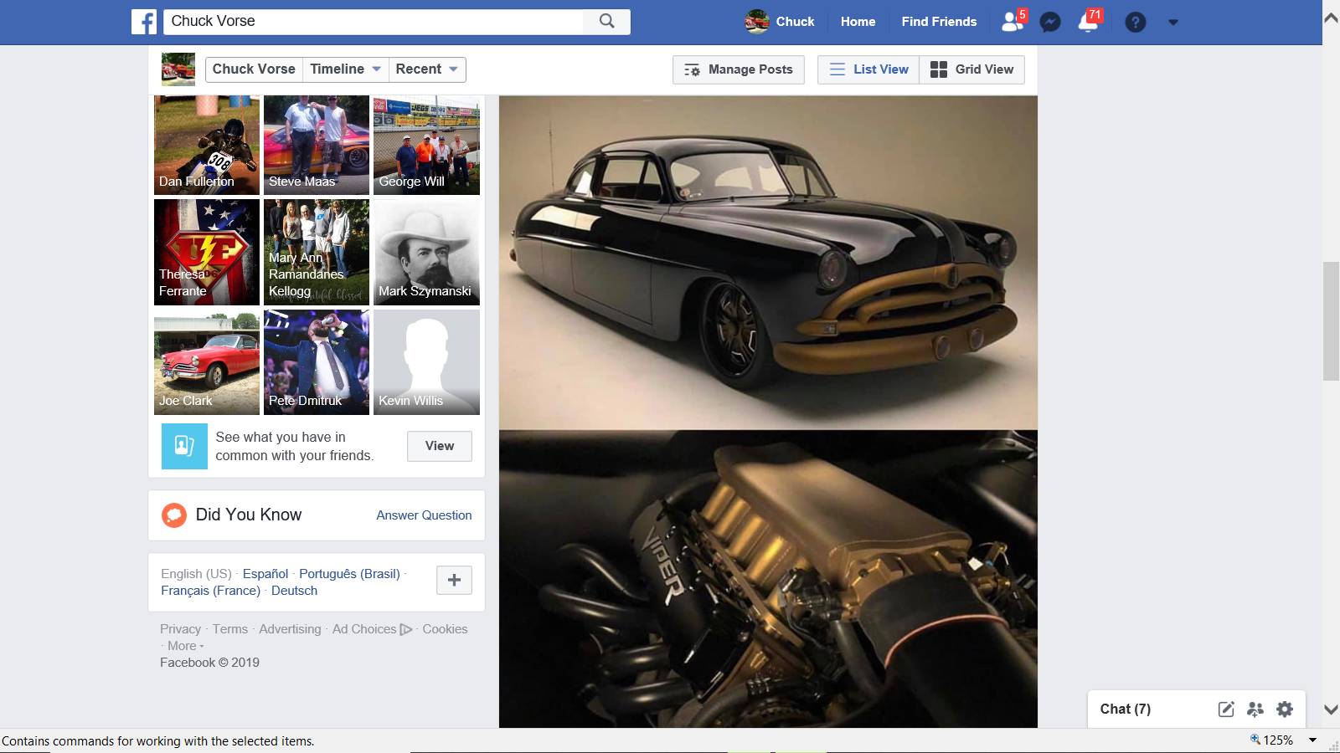Open the notifications bell icon
The height and width of the screenshot is (753, 1340).
point(1089,23)
